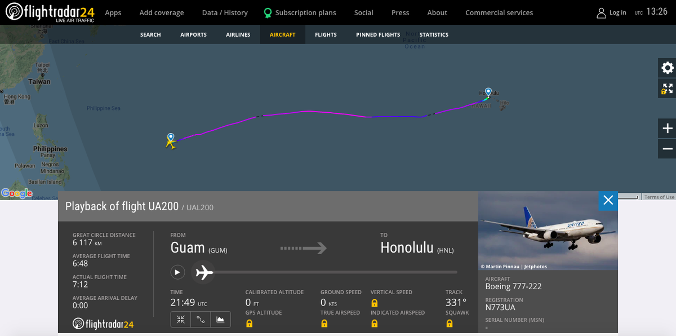Click the Honolulu (HNL) destination text
Screen dimensions: 676x336
click(x=417, y=248)
